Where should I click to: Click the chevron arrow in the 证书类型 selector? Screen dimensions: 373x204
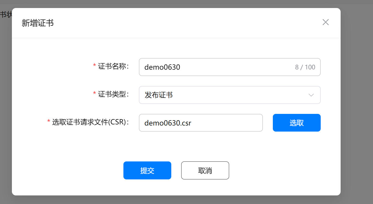311,95
